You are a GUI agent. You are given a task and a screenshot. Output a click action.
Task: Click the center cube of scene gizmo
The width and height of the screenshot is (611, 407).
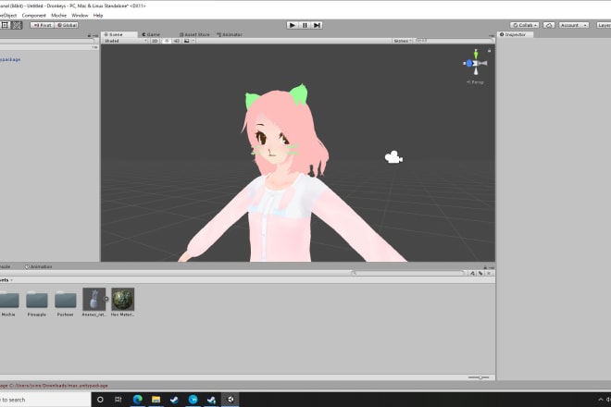(x=476, y=63)
